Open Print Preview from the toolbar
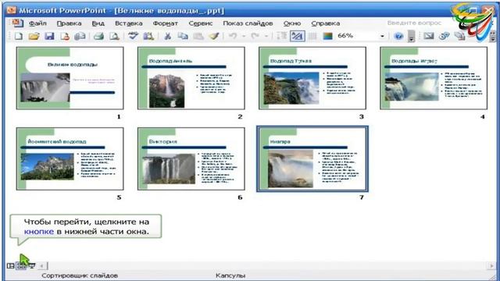 (114, 36)
